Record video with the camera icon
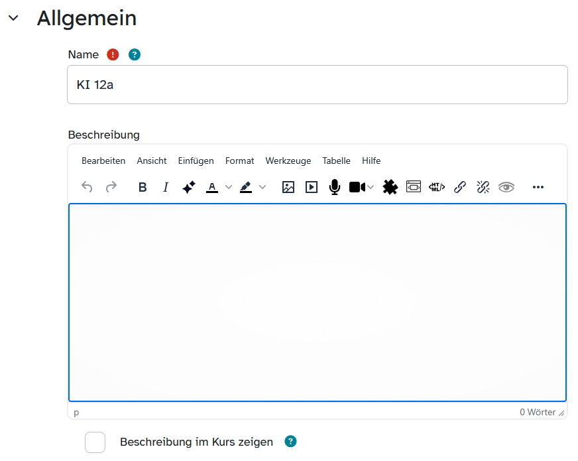The height and width of the screenshot is (461, 578). coord(357,187)
